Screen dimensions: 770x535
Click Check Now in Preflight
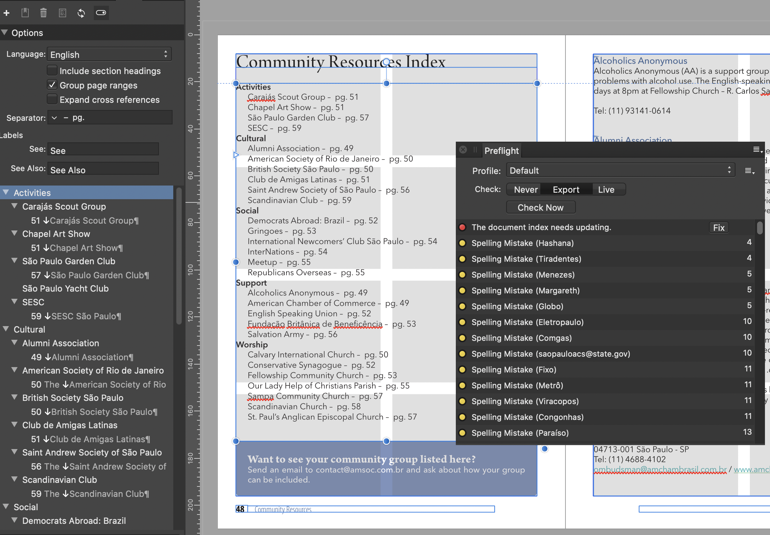[x=541, y=207]
